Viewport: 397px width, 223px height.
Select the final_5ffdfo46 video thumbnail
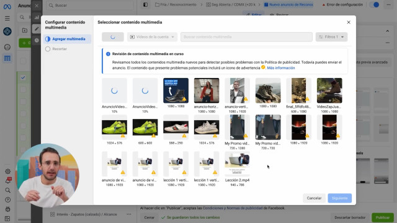[x=299, y=90]
